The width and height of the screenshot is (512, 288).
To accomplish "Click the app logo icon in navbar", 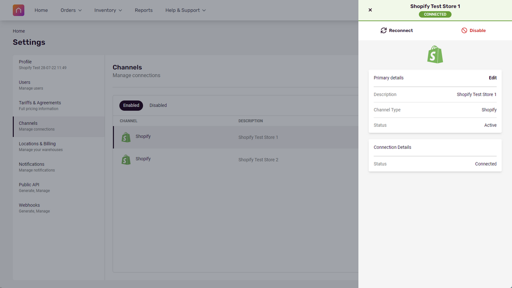I will point(18,10).
